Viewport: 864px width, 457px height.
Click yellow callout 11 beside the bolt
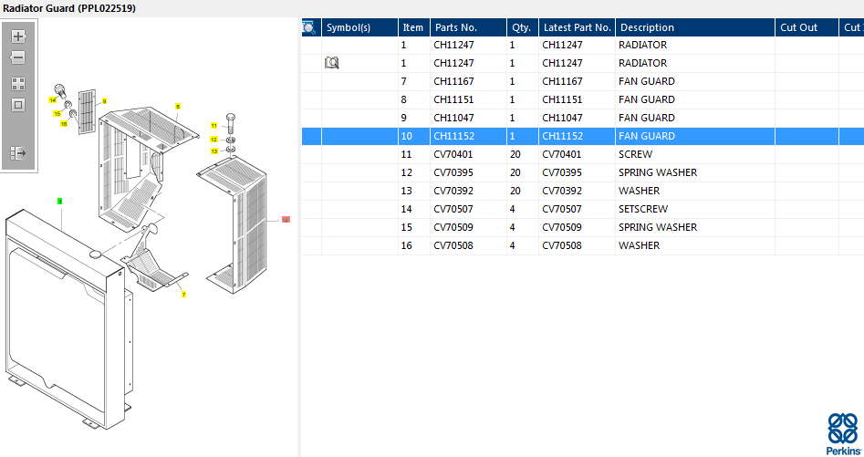point(213,125)
